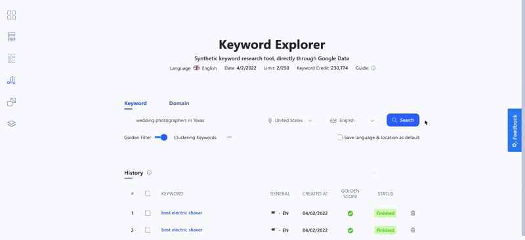Enable the Clustering Keywords switch

click(x=229, y=137)
